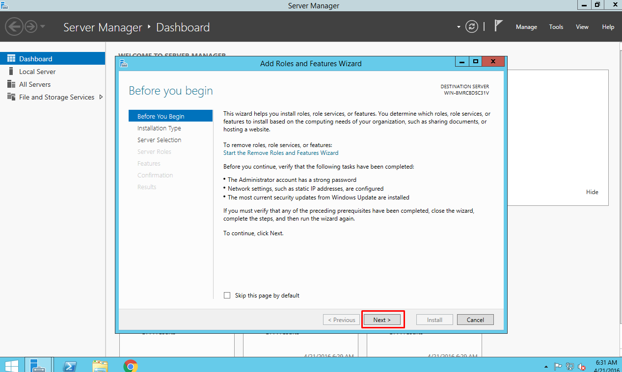
Task: Show hidden tray icons arrow
Action: click(546, 366)
